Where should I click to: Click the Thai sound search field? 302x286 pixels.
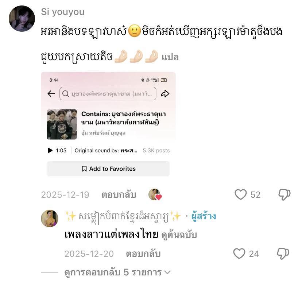(108, 94)
